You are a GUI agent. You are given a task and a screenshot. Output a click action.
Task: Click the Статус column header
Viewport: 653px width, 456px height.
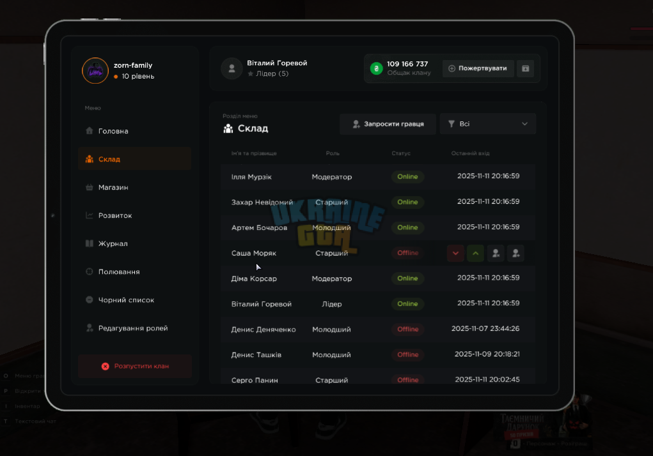click(x=401, y=153)
